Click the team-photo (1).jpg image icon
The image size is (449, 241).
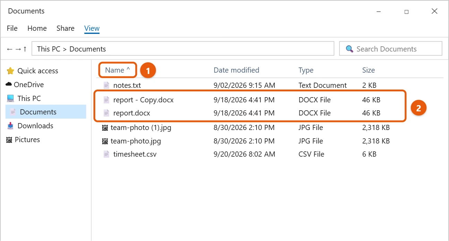click(105, 128)
